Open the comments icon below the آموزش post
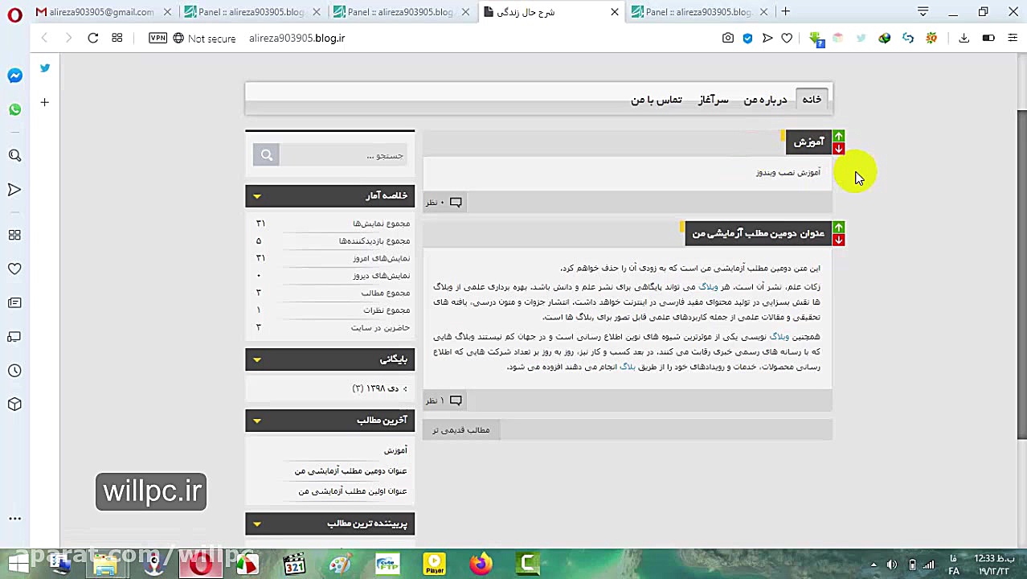The width and height of the screenshot is (1027, 579). [x=456, y=202]
